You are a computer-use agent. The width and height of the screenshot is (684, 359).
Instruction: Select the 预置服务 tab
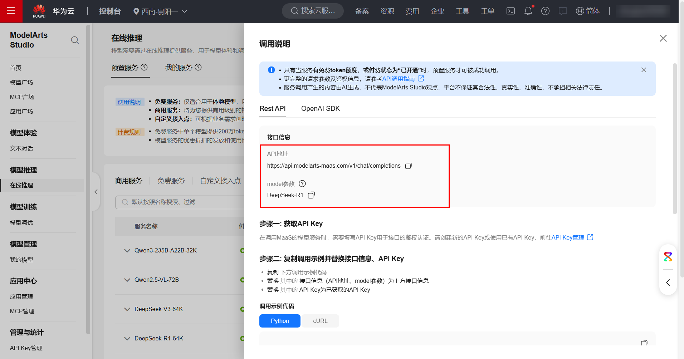[x=124, y=68]
